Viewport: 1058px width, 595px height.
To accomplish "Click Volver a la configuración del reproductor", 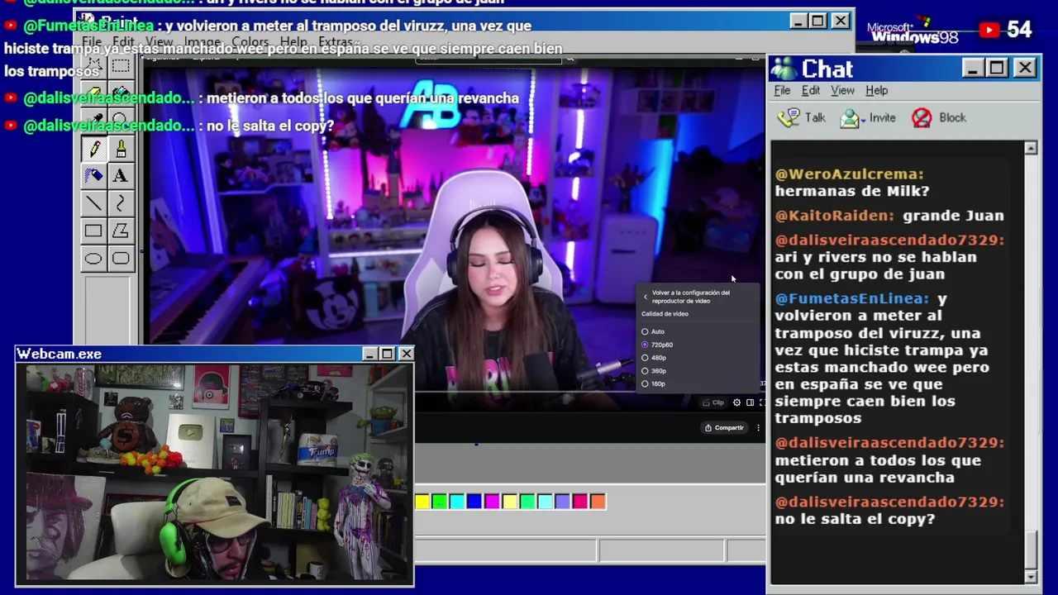I will [690, 297].
